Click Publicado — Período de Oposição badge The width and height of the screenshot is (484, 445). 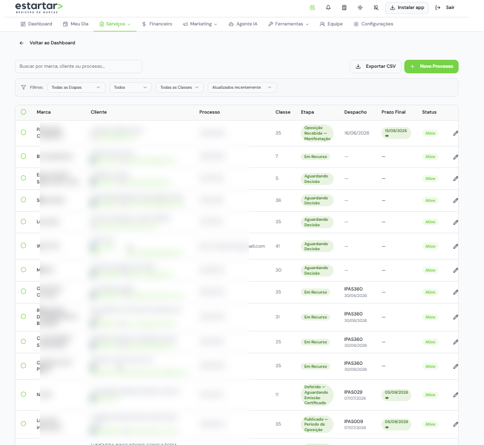317,424
